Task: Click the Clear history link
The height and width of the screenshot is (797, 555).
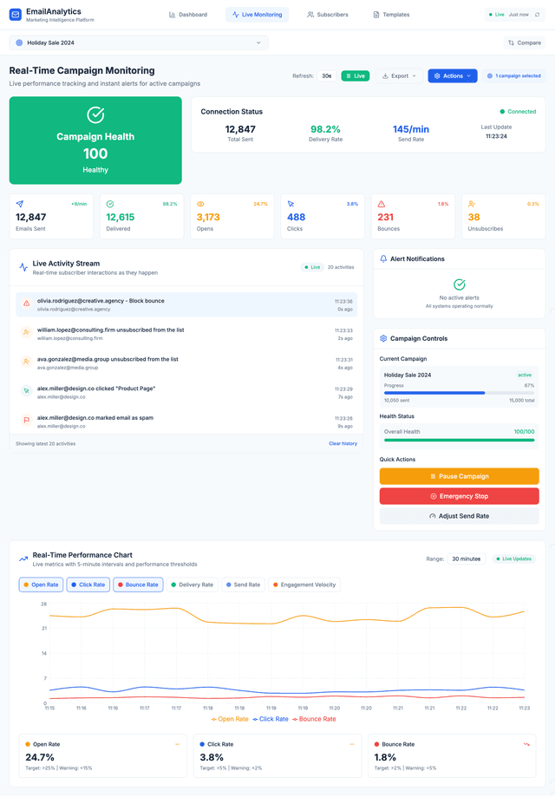Action: (343, 443)
